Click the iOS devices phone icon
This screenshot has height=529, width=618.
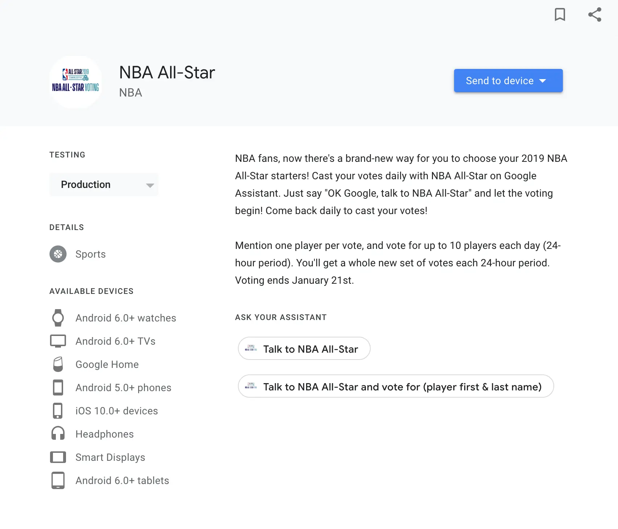click(x=58, y=411)
